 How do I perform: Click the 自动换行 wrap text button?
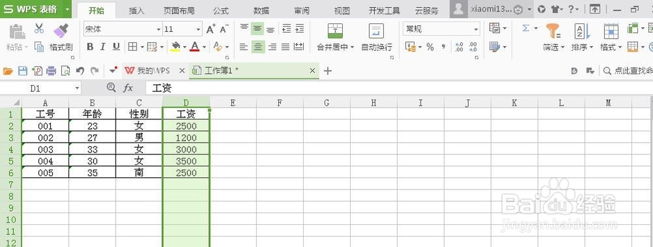(377, 37)
